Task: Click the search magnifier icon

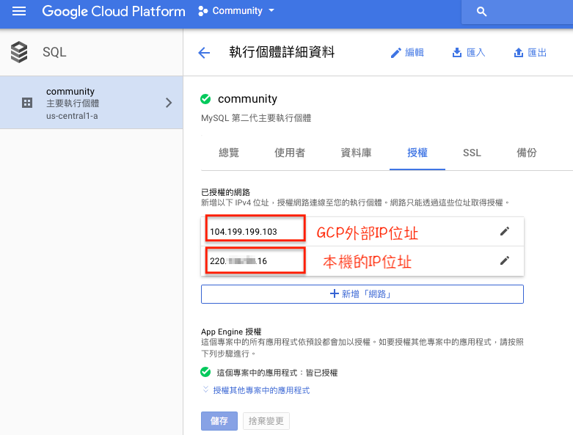Action: tap(481, 12)
